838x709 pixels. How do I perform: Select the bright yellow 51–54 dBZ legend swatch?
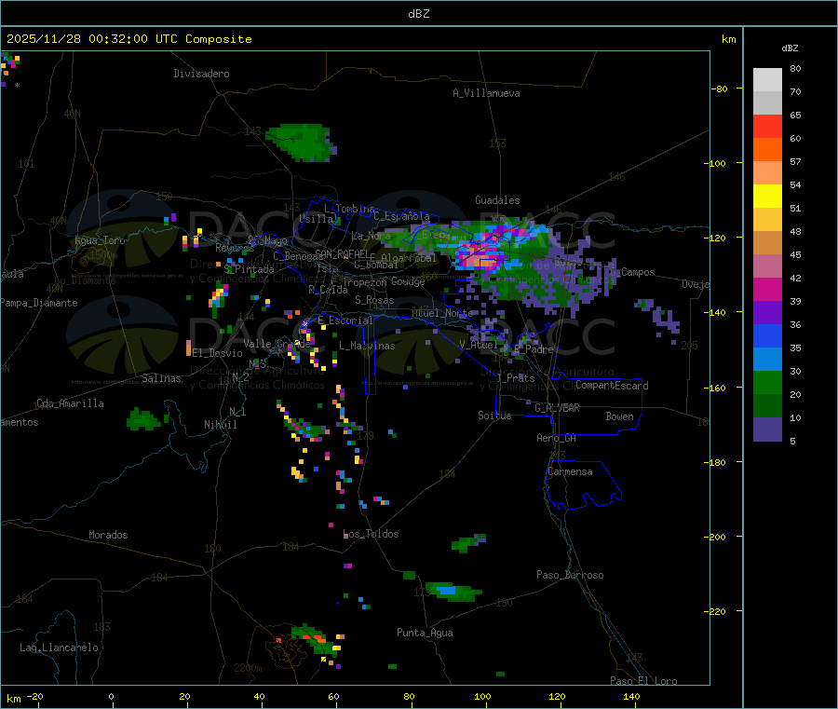[767, 196]
